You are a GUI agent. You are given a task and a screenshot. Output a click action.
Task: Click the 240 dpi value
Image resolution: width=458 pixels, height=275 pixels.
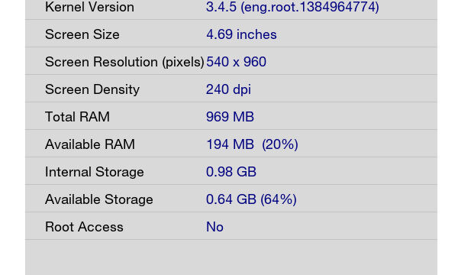[228, 89]
